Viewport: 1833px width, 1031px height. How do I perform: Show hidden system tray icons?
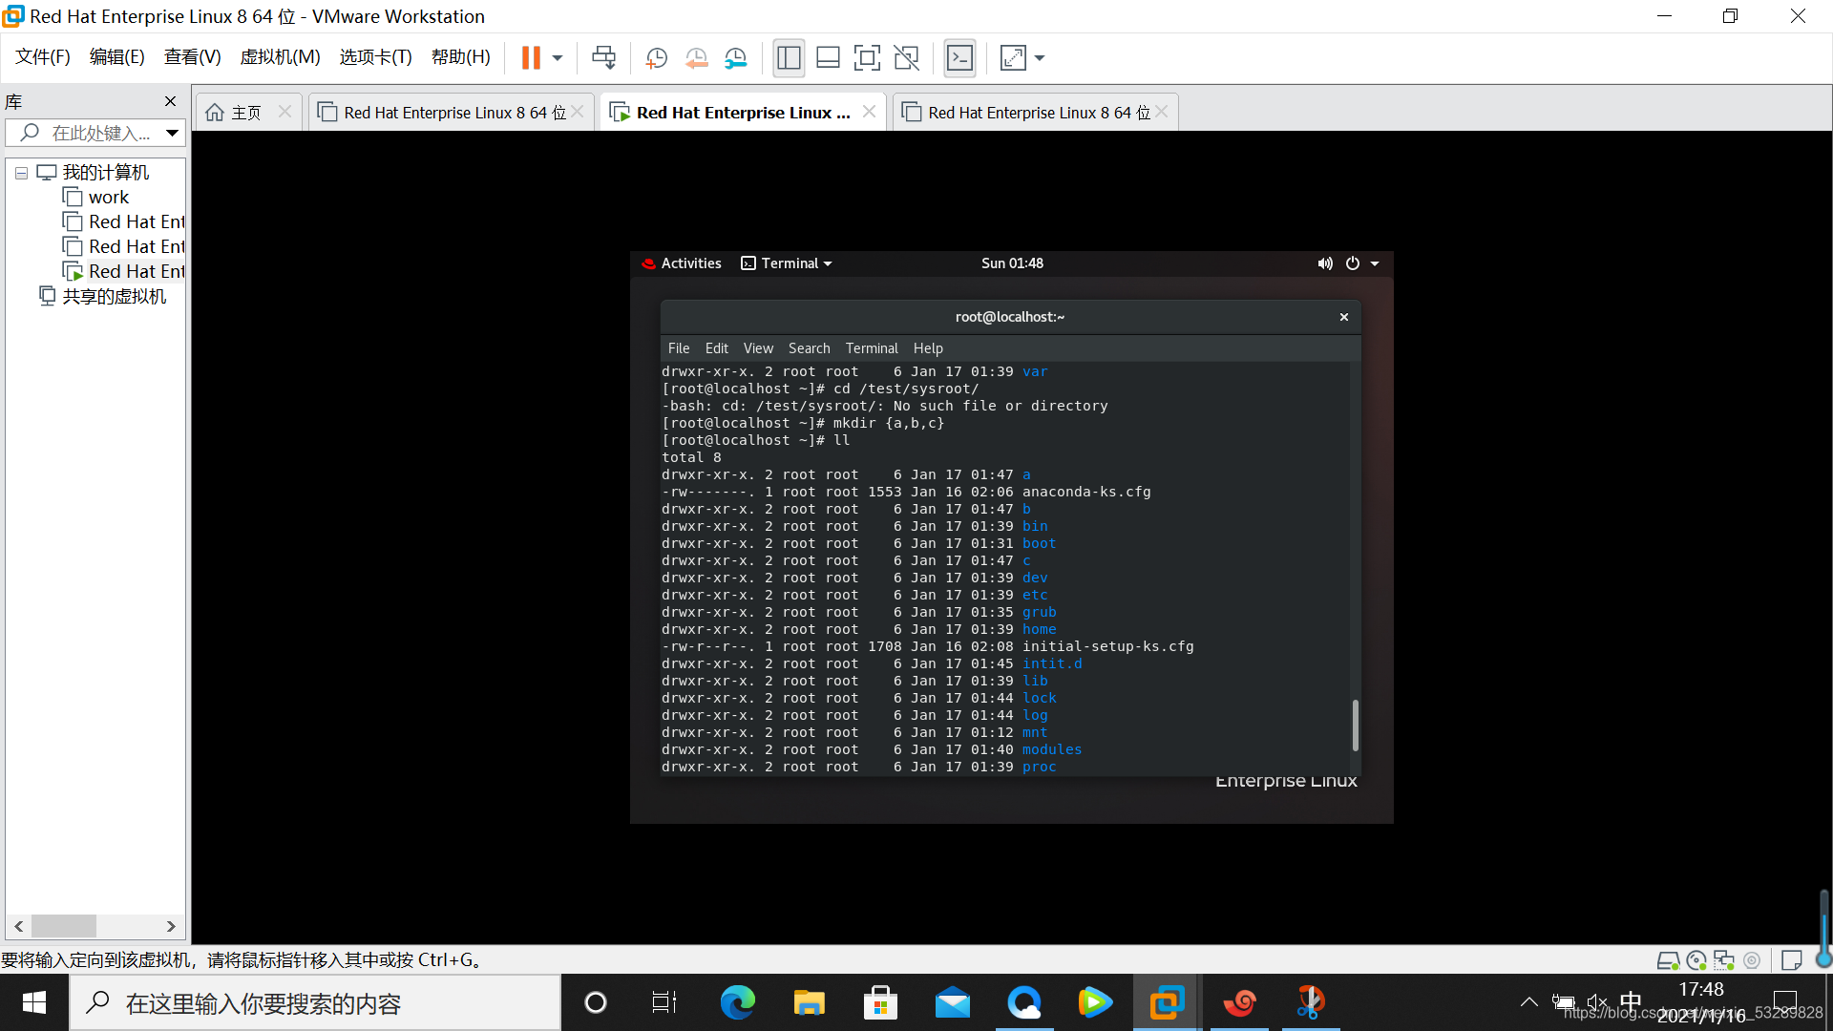coord(1528,1002)
